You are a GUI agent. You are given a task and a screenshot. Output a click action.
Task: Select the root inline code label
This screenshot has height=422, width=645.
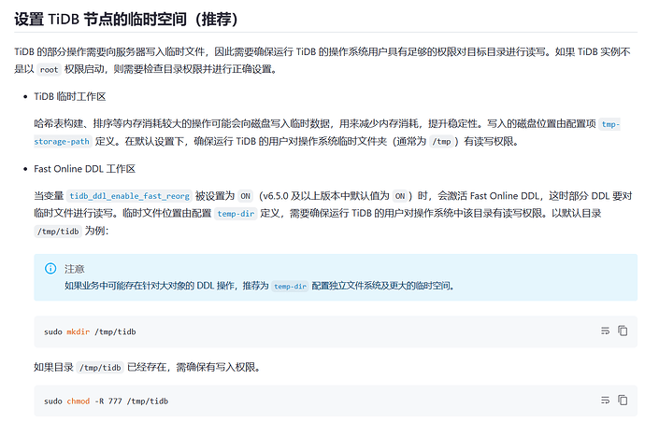[x=49, y=70]
